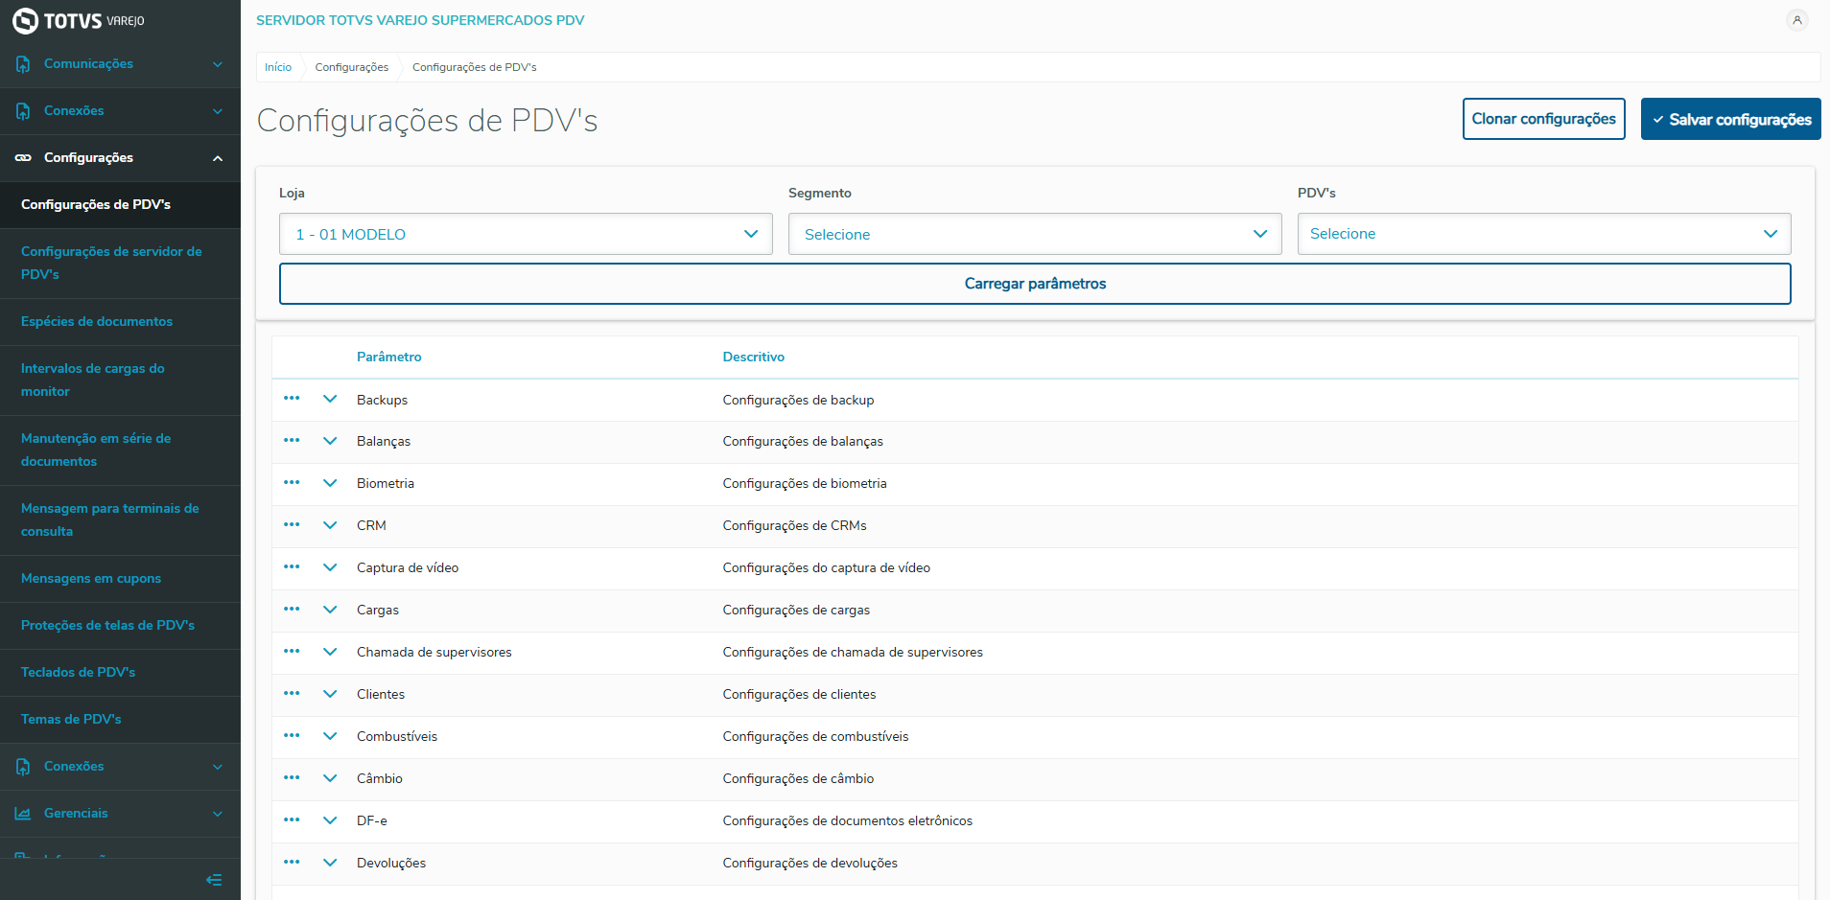Open actions menu for Chamada de supervisores row
The width and height of the screenshot is (1830, 900).
click(x=292, y=652)
